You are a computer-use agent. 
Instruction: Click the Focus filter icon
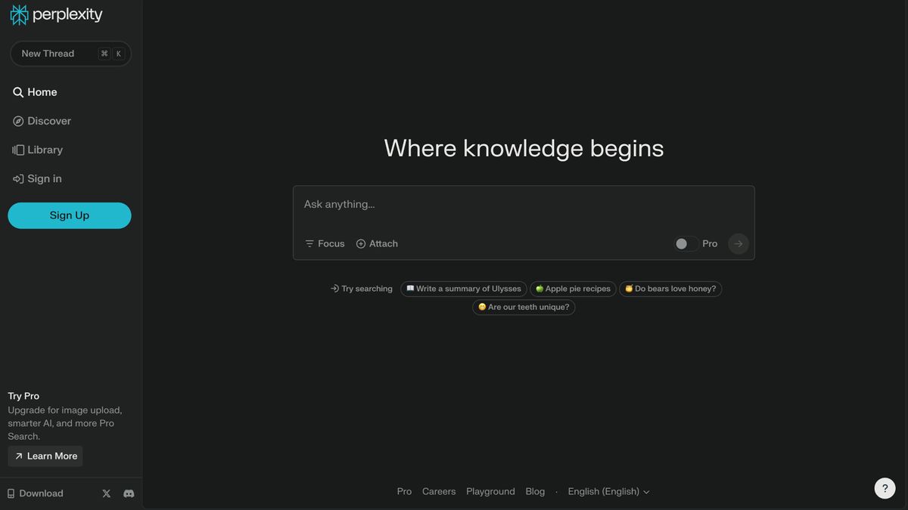point(309,243)
